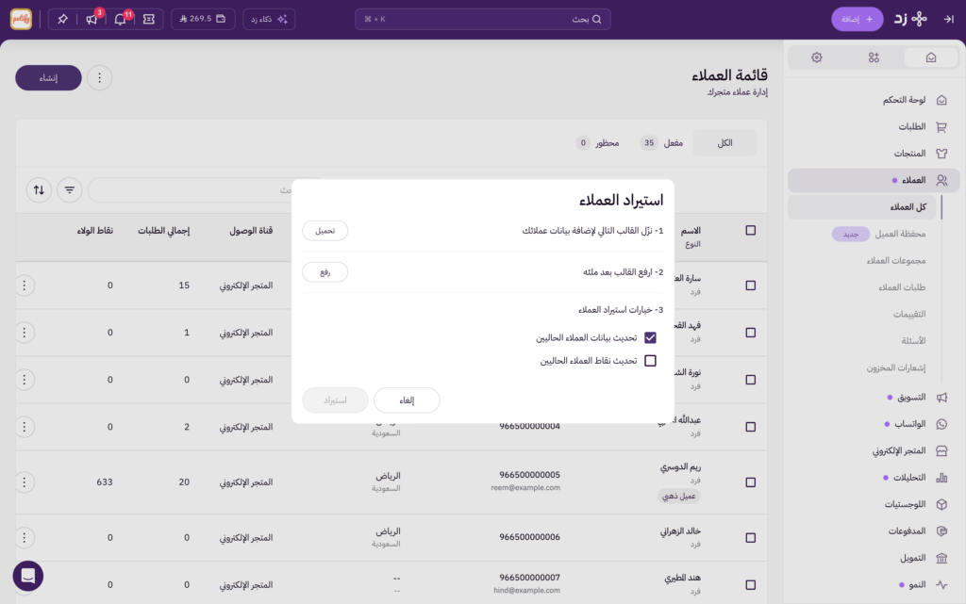The image size is (966, 604).
Task: Open announcements megaphone with 3 badge
Action: (92, 19)
